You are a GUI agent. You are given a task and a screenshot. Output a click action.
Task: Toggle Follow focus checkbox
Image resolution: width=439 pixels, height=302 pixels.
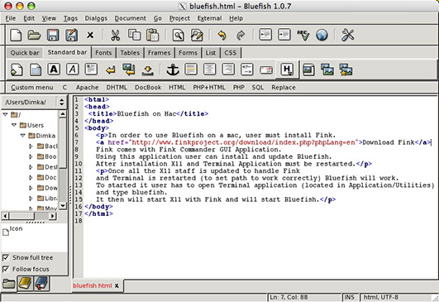pyautogui.click(x=5, y=269)
